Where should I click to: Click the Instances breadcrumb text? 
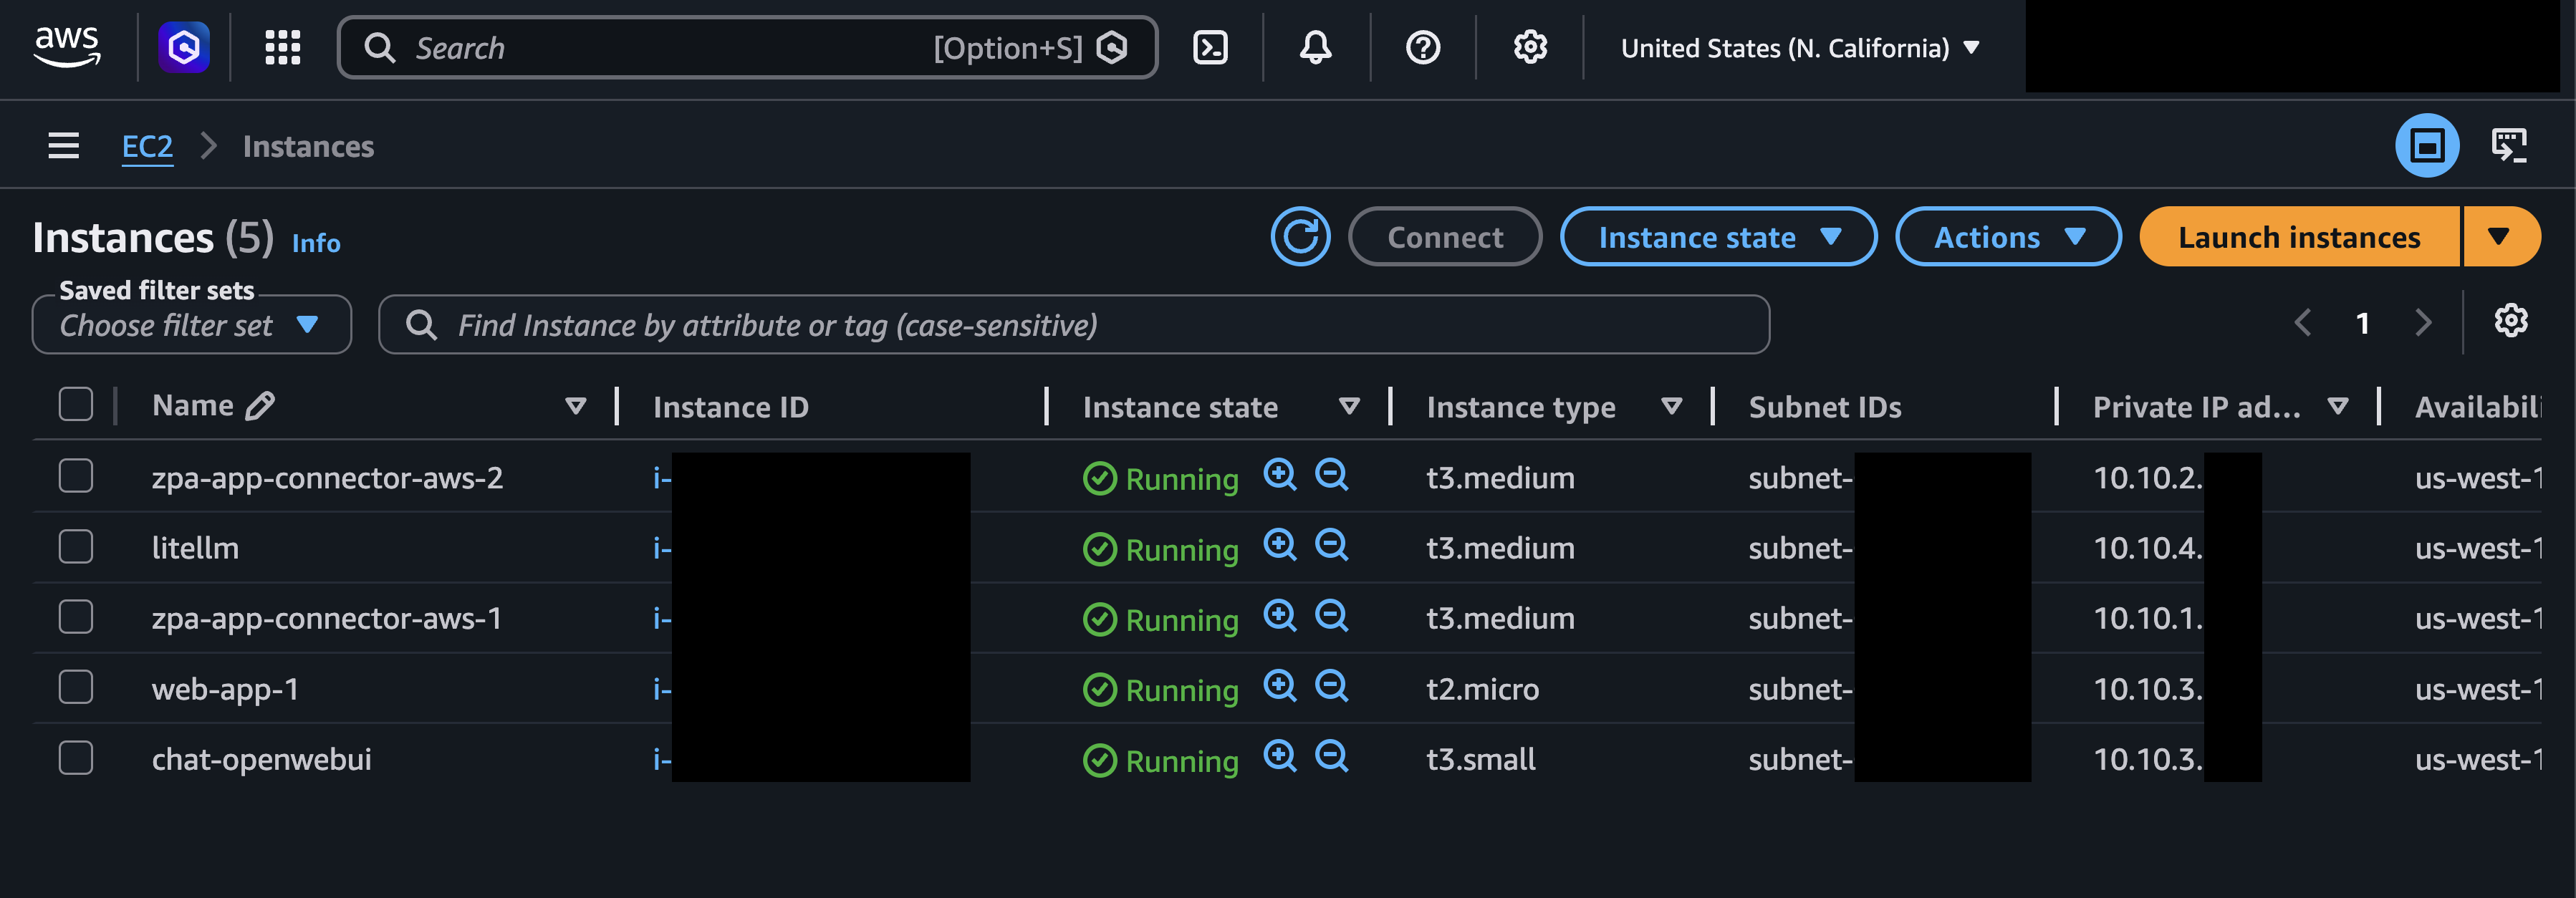click(x=308, y=147)
